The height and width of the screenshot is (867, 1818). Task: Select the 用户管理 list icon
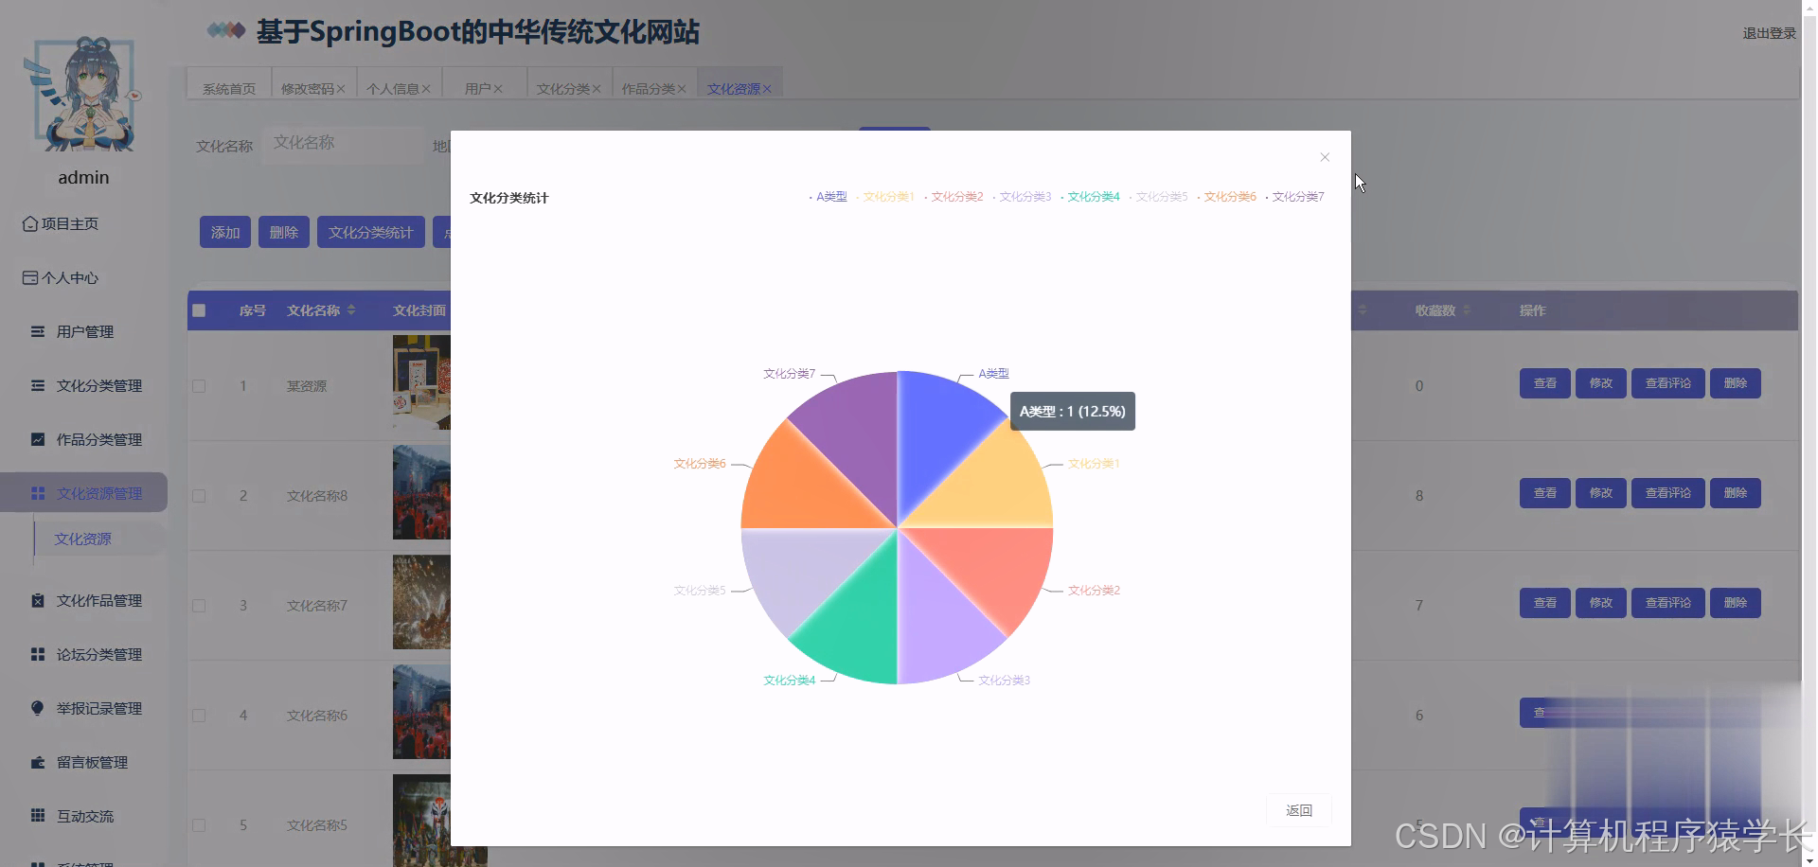(x=36, y=331)
